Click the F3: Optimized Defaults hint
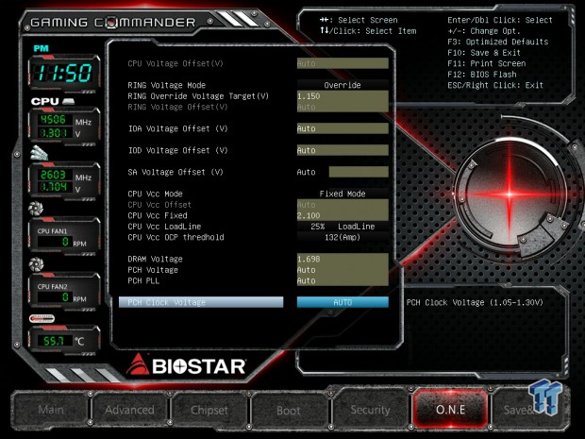This screenshot has height=439, width=585. pos(497,42)
